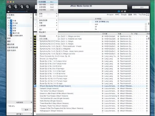Tick the checkbox for file type fla

pyautogui.click(x=146, y=29)
